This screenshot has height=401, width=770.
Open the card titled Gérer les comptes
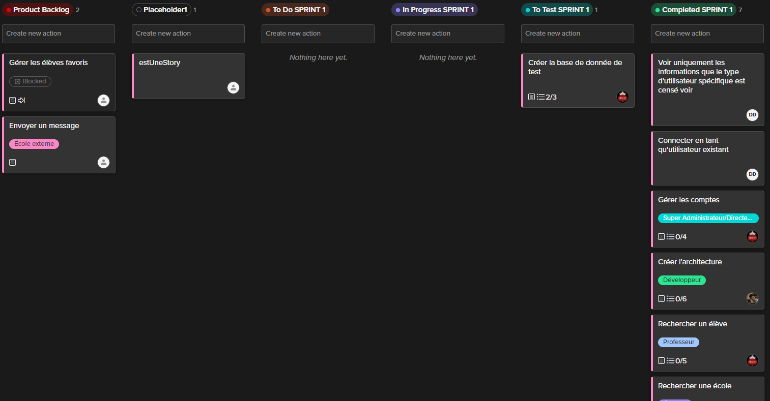(707, 219)
